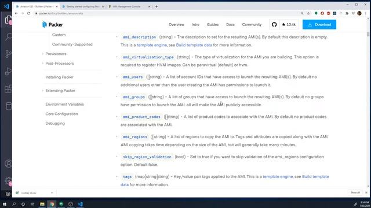This screenshot has width=371, height=208.
Task: Click the address bar URL field
Action: (166, 13)
